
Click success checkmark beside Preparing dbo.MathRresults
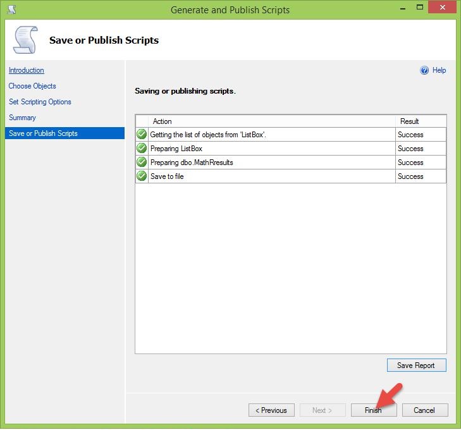[142, 162]
